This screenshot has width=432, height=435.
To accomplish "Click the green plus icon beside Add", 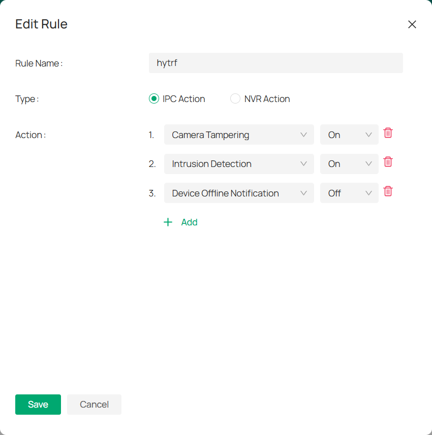I will (168, 222).
